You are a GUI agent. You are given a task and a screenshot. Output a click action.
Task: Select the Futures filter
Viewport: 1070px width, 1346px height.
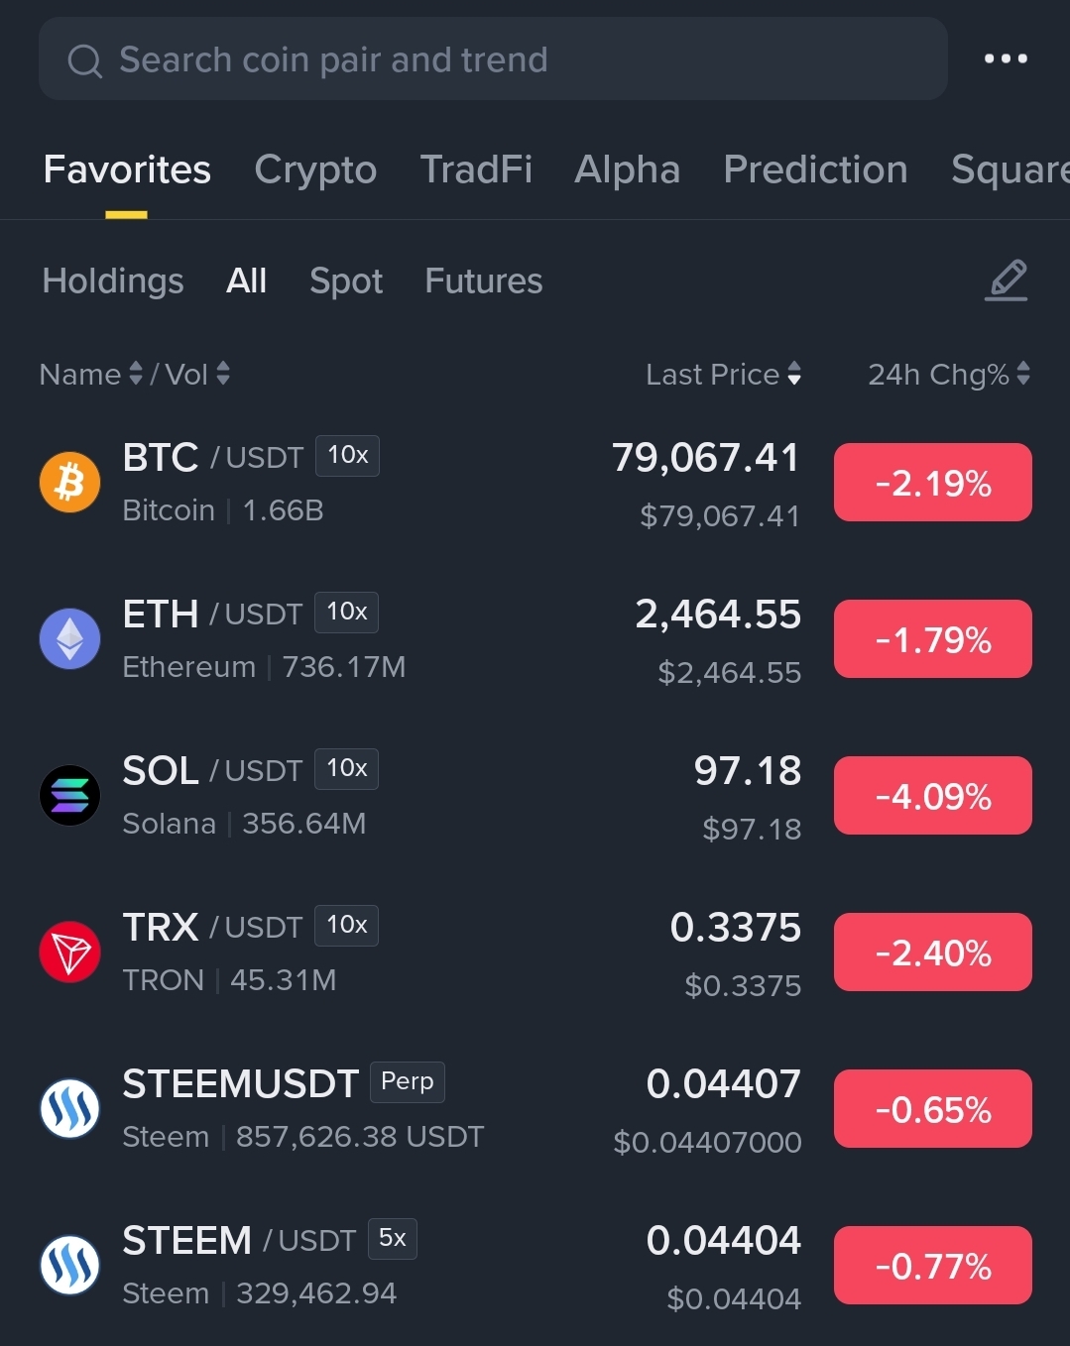pos(484,280)
